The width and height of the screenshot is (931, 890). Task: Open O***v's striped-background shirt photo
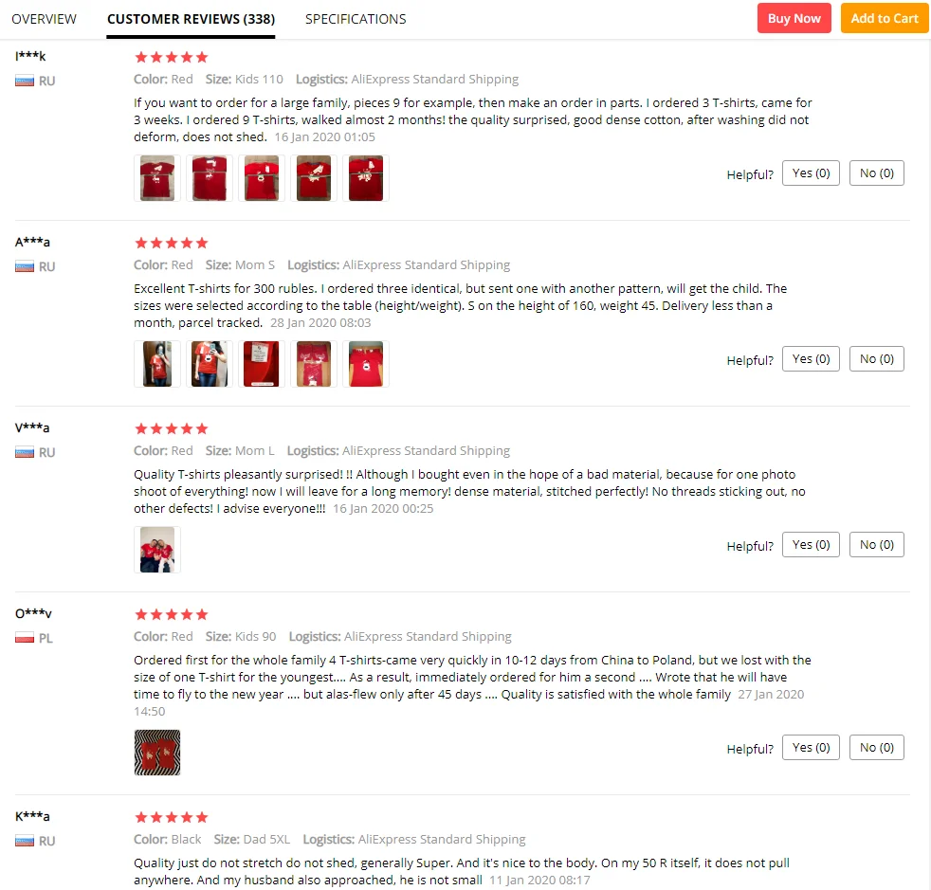157,753
